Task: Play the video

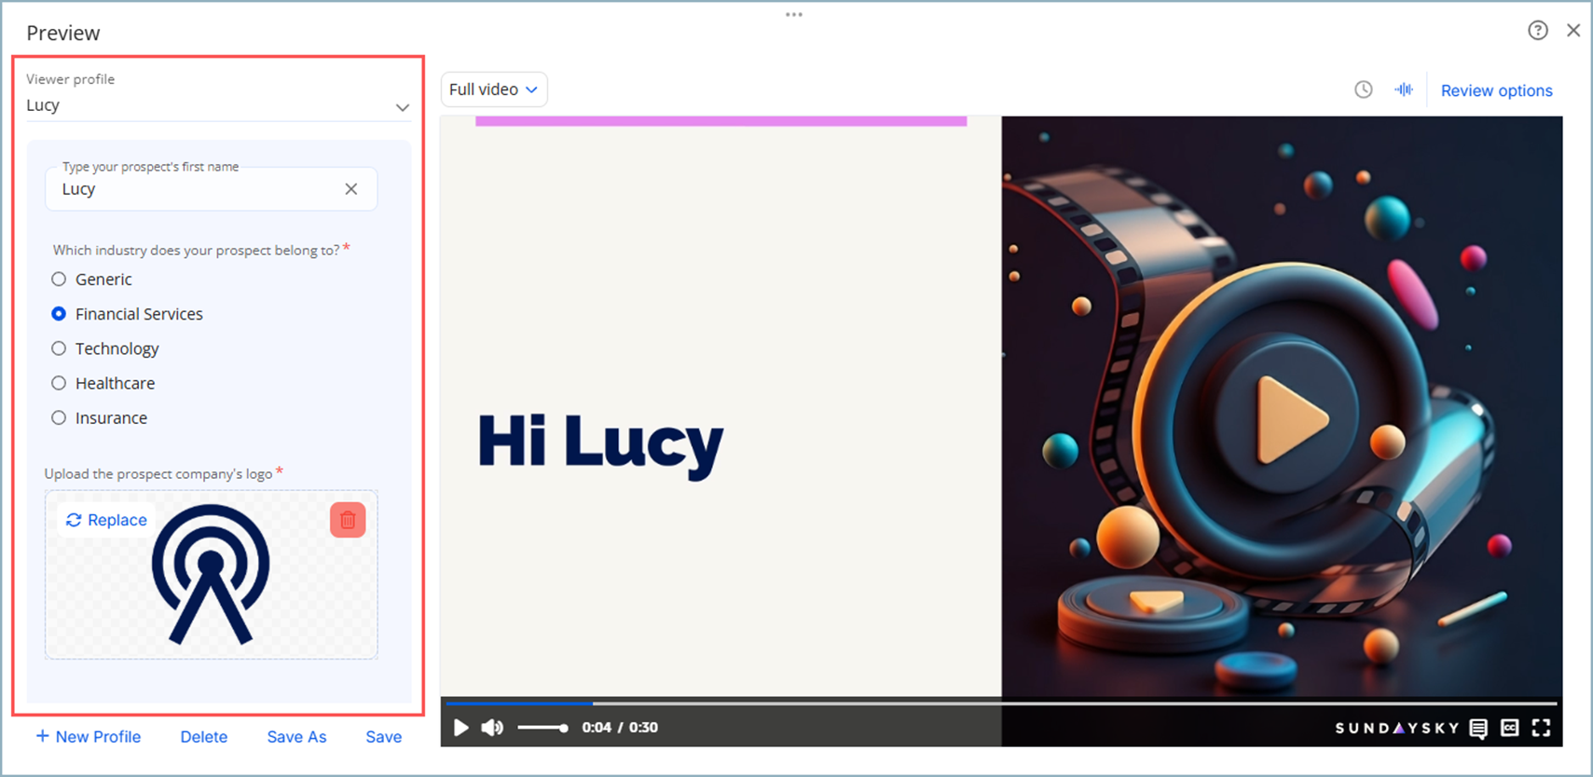Action: (460, 728)
